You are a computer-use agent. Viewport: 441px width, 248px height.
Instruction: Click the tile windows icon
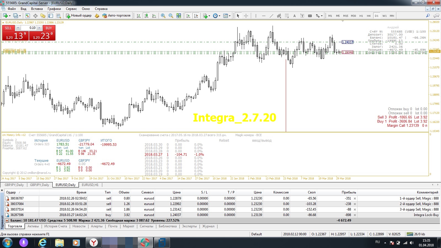(x=179, y=16)
